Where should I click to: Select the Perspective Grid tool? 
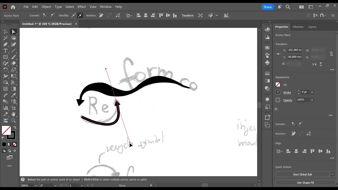pyautogui.click(x=13, y=82)
